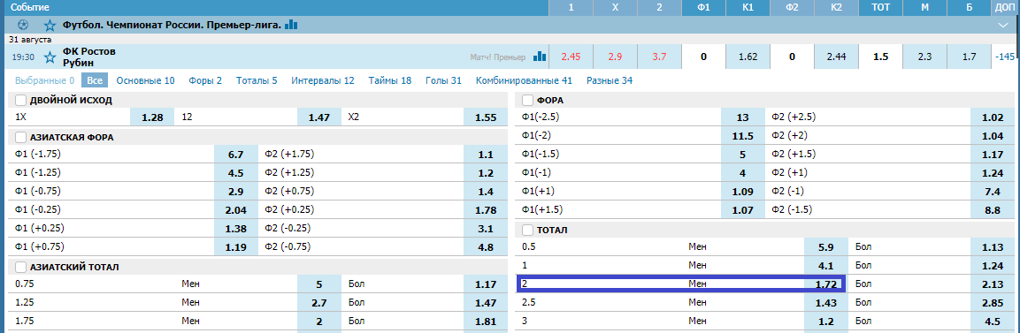1020x333 pixels.
Task: Pick double chance X2 at 1.55
Action: click(486, 117)
